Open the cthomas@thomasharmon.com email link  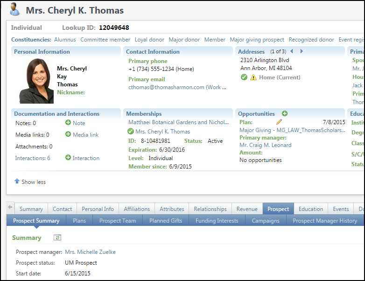point(177,87)
